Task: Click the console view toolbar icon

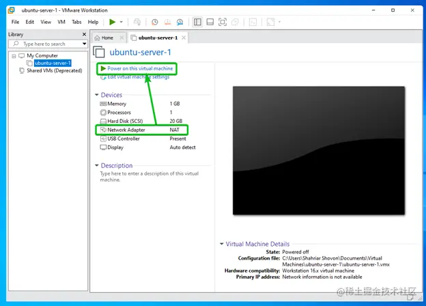Action: (x=253, y=22)
